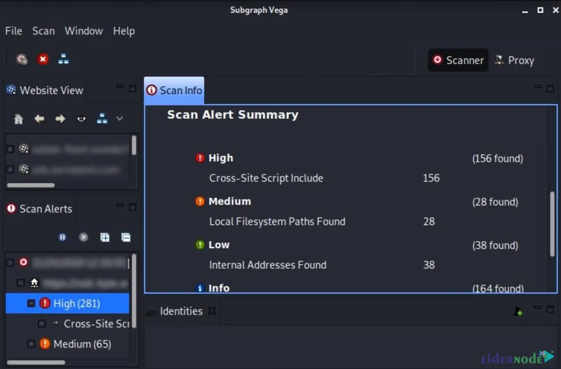Click the red stop scan icon
This screenshot has height=369, width=561.
point(43,59)
